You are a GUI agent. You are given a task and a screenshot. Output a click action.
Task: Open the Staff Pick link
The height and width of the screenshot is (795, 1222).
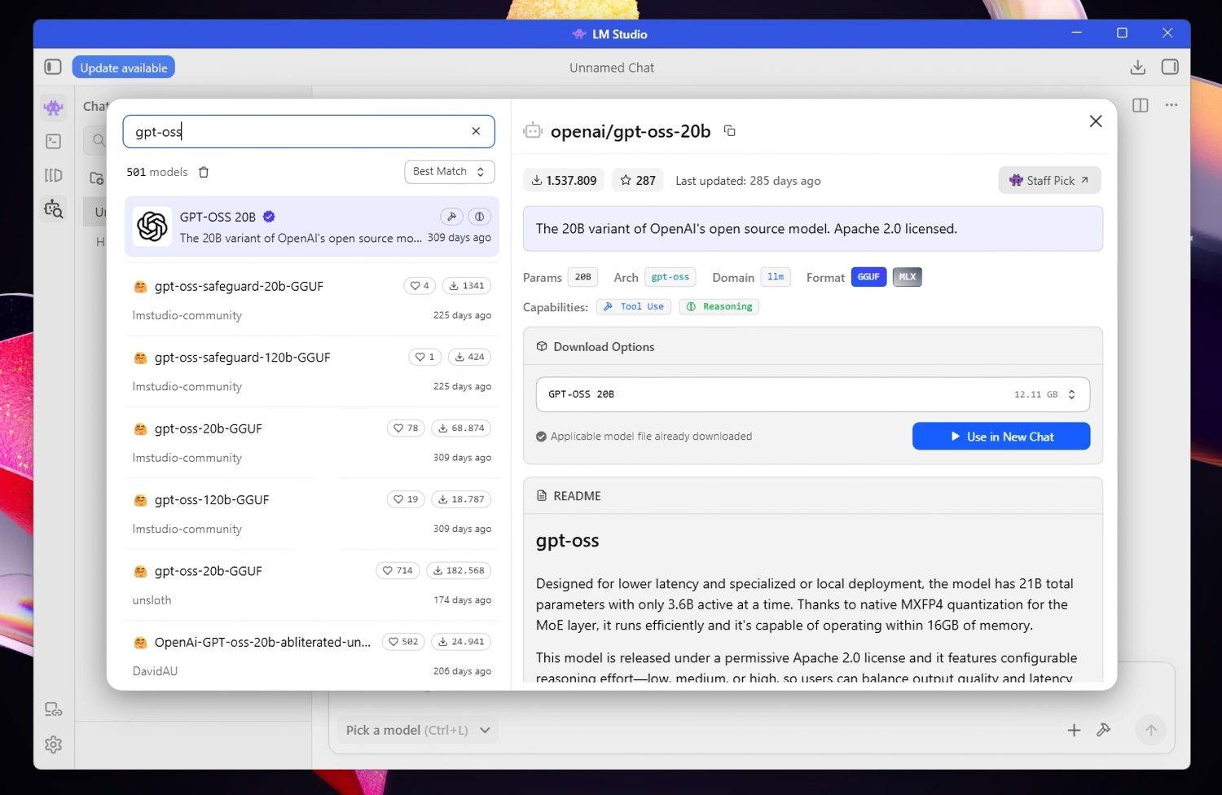click(x=1049, y=180)
